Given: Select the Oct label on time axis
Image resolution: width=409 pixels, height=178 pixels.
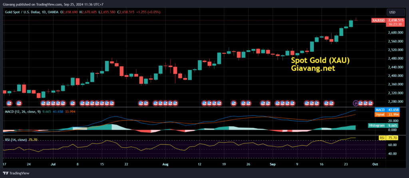Looking at the screenshot, I should tap(375, 164).
